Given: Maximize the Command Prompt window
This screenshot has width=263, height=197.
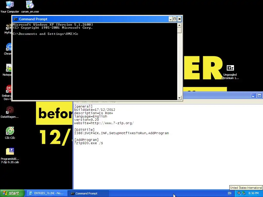Looking at the screenshot, I should coord(175,19).
